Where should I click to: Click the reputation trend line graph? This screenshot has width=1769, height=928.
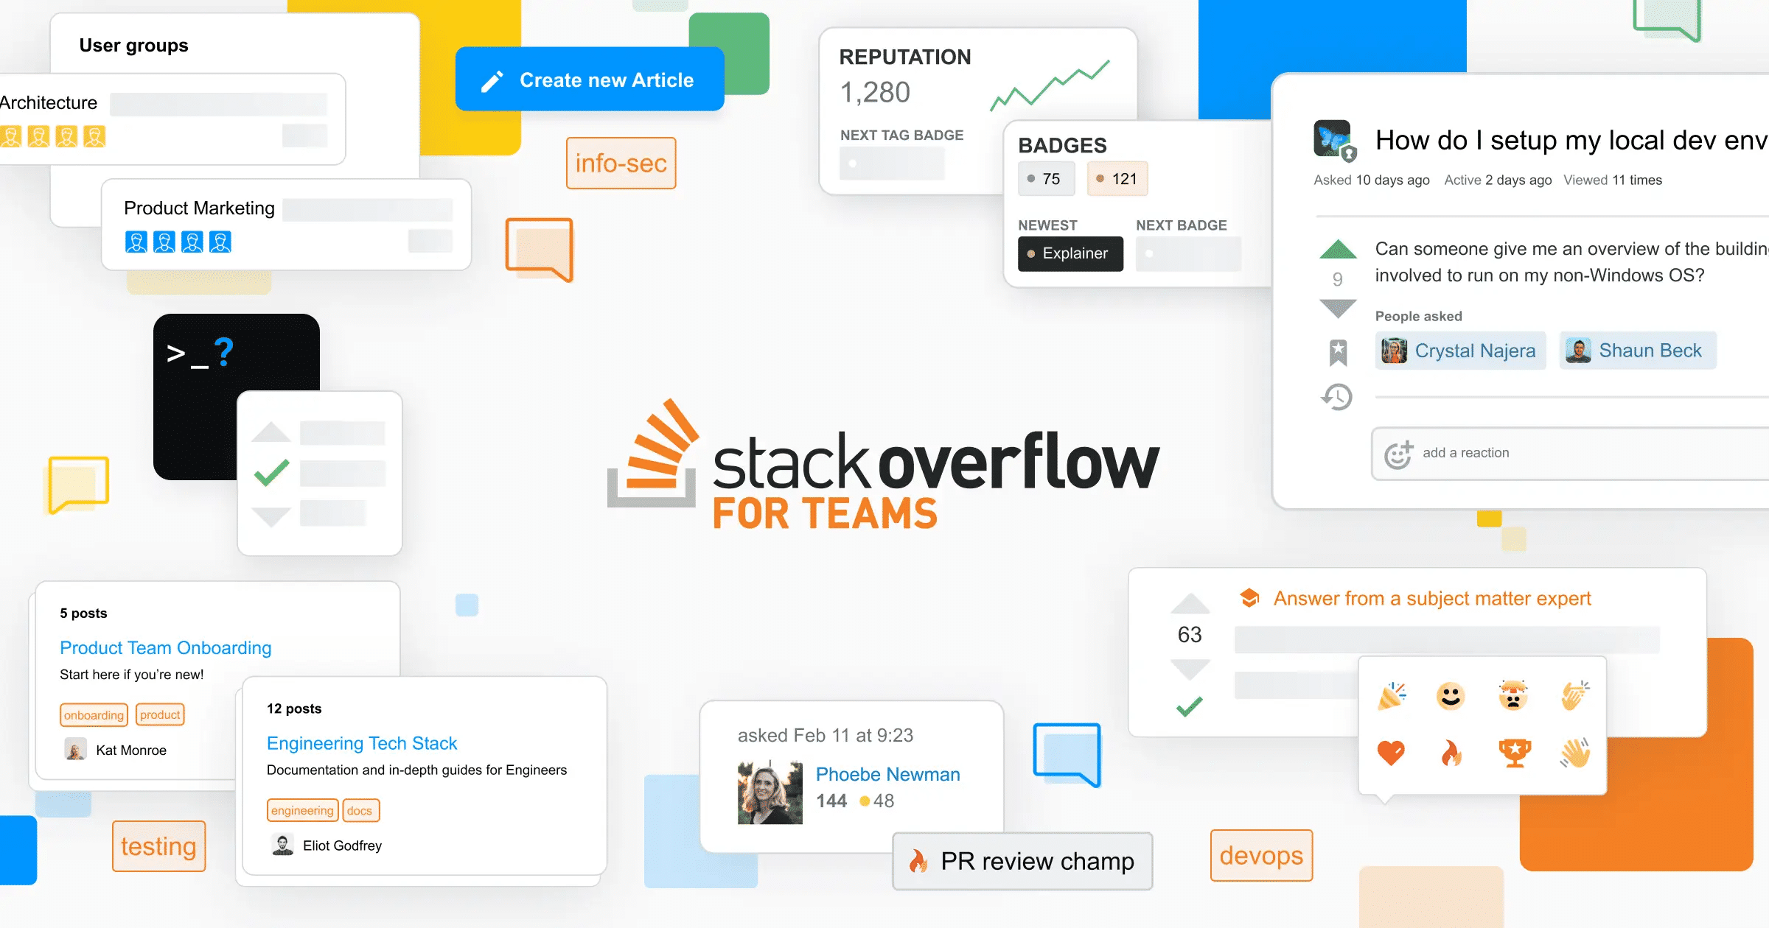pyautogui.click(x=1050, y=85)
